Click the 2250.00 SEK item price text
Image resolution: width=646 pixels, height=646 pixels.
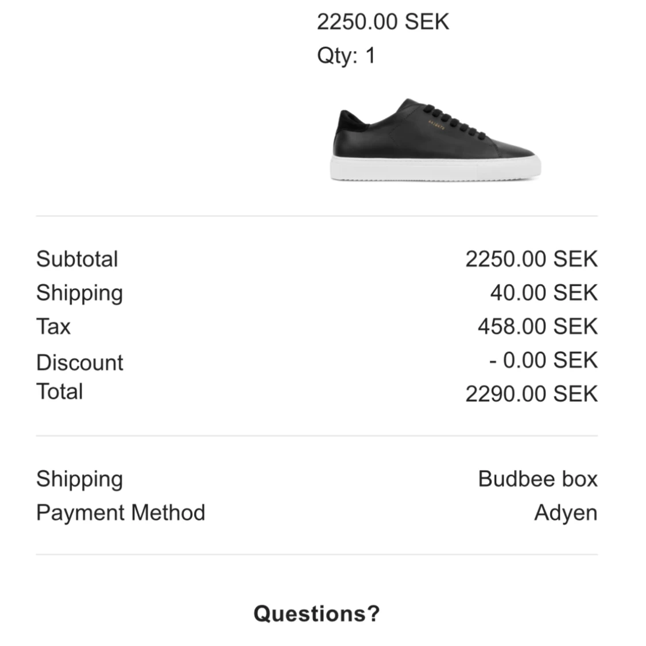pyautogui.click(x=383, y=22)
